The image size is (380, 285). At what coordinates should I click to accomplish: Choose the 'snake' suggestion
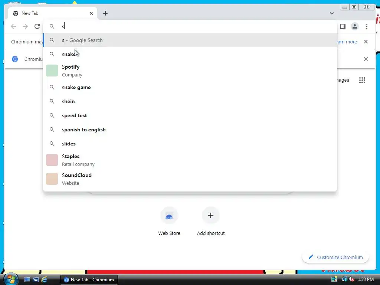click(190, 54)
